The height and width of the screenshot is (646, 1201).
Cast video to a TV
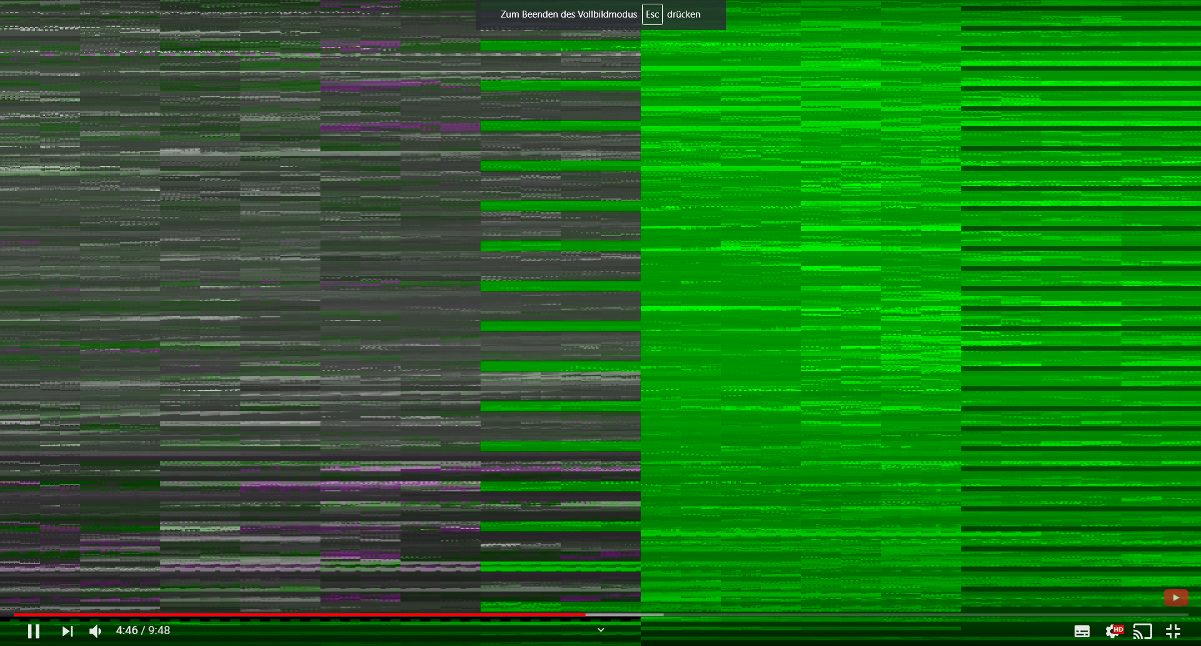tap(1143, 631)
